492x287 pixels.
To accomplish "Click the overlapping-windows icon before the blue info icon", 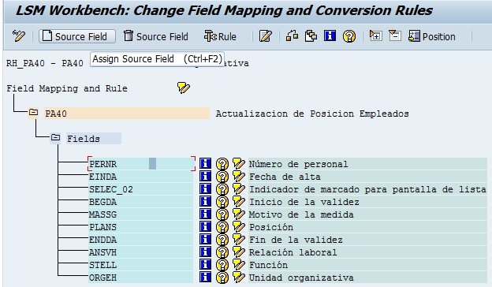I will click(x=311, y=36).
